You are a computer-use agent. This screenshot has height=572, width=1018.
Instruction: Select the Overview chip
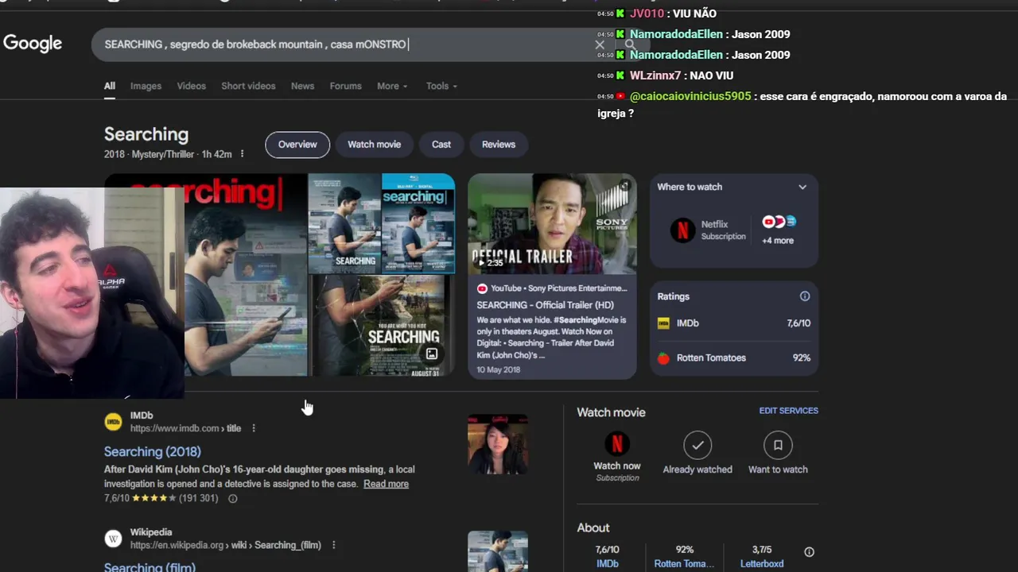[x=297, y=145]
